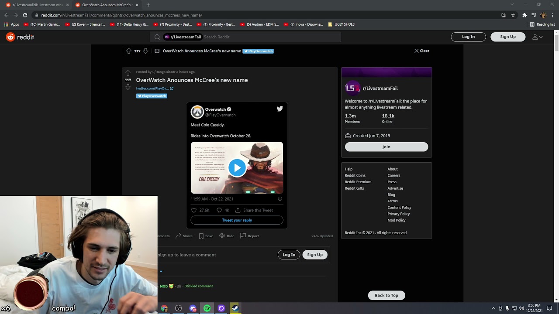559x314 pixels.
Task: Click Log In in the comment box
Action: click(289, 255)
